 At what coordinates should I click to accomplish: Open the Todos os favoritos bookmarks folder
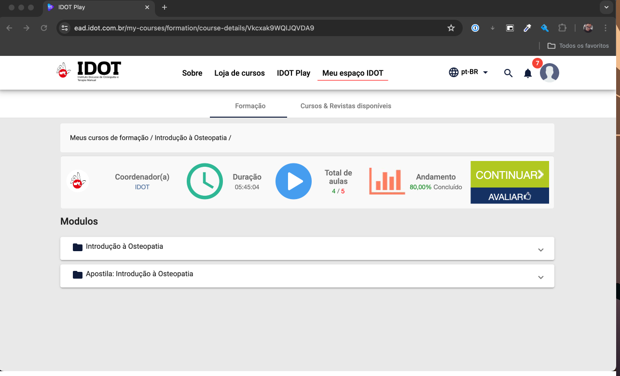pos(578,46)
